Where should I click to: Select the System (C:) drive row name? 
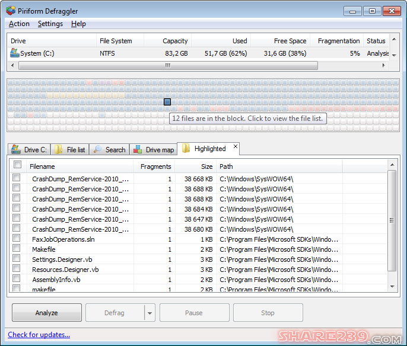37,53
